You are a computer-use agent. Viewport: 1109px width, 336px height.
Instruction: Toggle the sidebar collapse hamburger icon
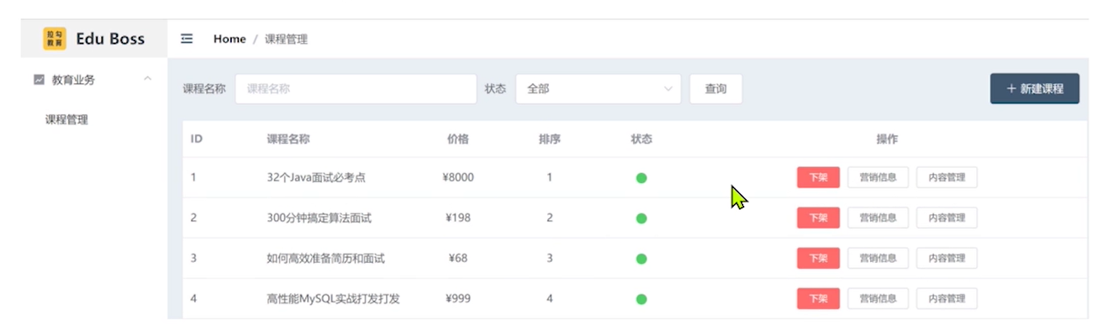click(187, 39)
